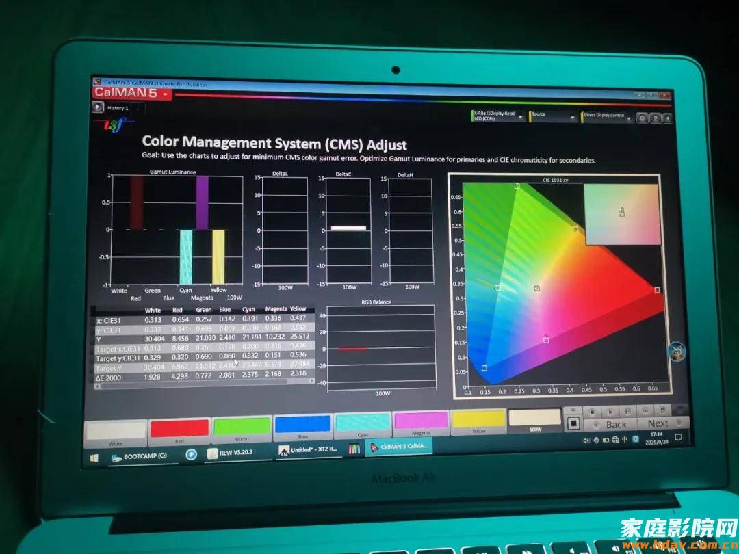Open the notification center icon
Viewport: 739px width, 554px height.
[x=678, y=438]
